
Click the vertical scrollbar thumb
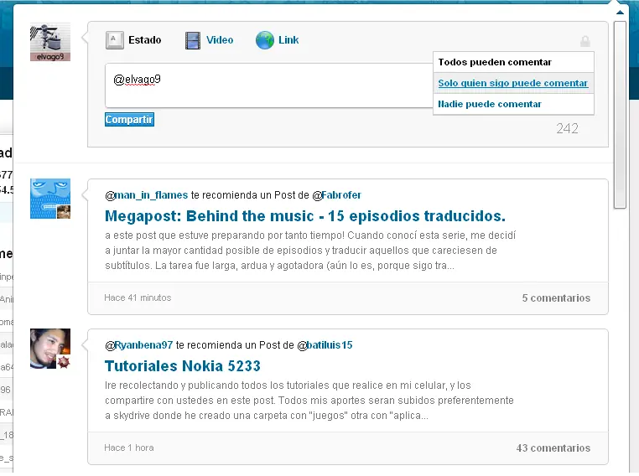tap(620, 115)
